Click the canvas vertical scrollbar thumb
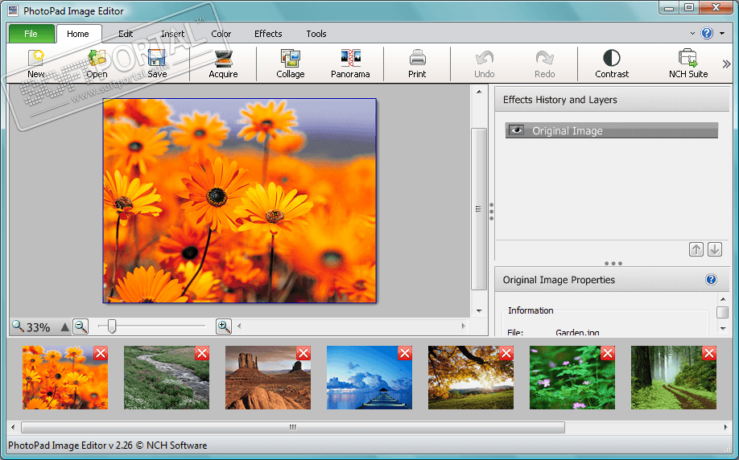Image resolution: width=739 pixels, height=460 pixels. [x=479, y=209]
